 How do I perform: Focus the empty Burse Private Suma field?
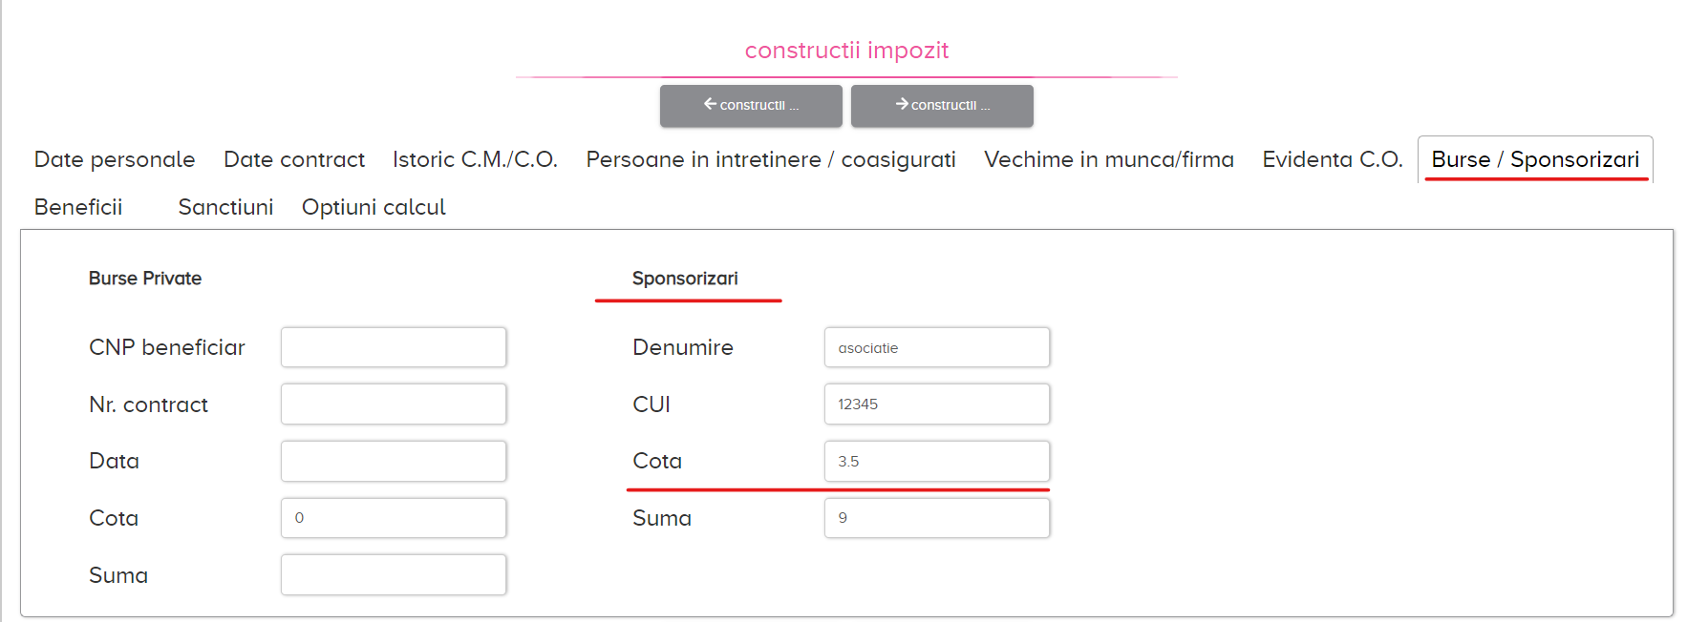coord(394,575)
